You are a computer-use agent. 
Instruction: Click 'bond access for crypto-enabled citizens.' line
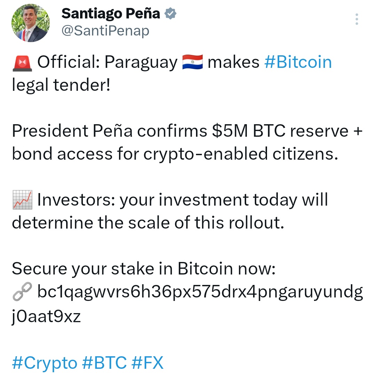(175, 154)
